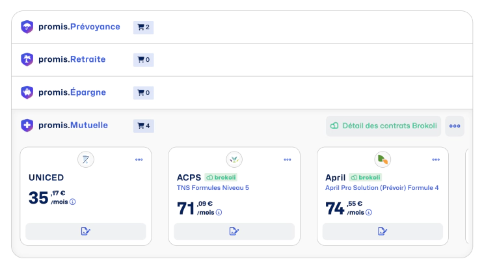Click the sign document button on UNICED card
Image resolution: width=484 pixels, height=268 pixels.
[x=86, y=232]
